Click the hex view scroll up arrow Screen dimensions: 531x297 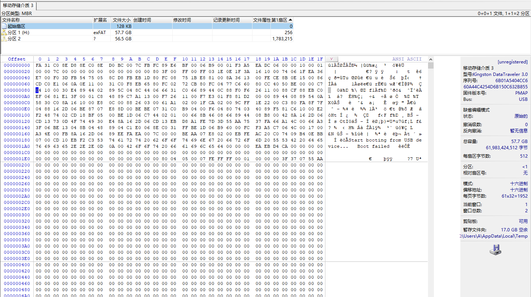[x=431, y=59]
